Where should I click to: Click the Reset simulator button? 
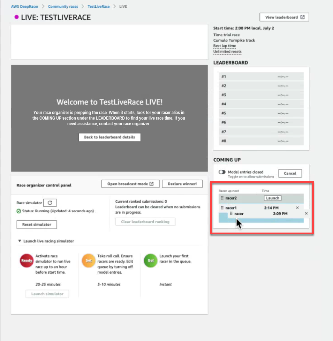(x=37, y=225)
